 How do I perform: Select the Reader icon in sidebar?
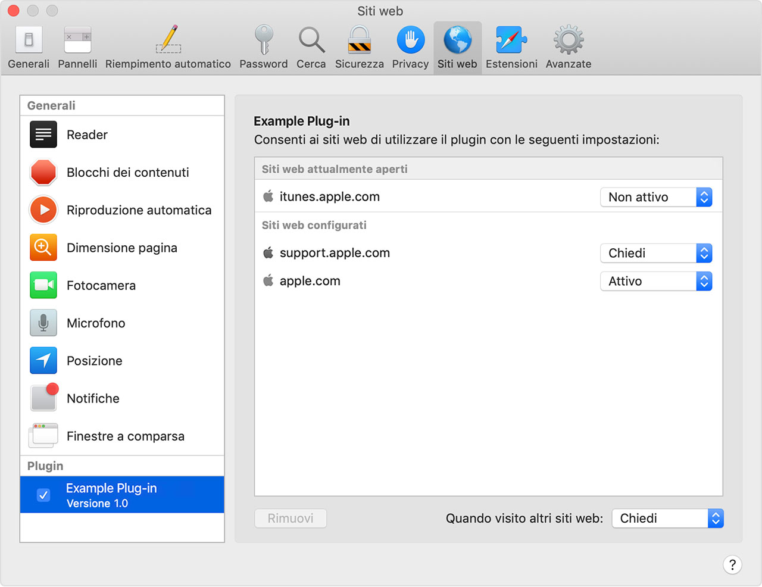point(43,135)
